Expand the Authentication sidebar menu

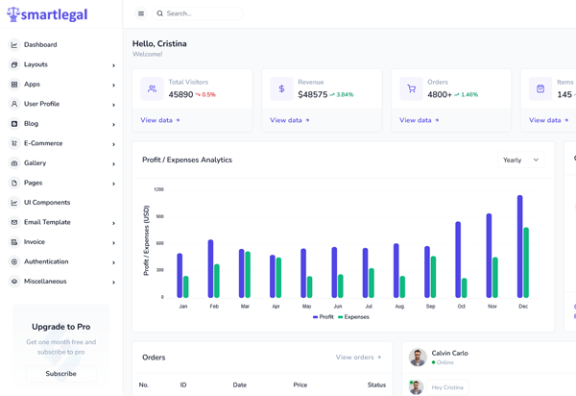[62, 261]
